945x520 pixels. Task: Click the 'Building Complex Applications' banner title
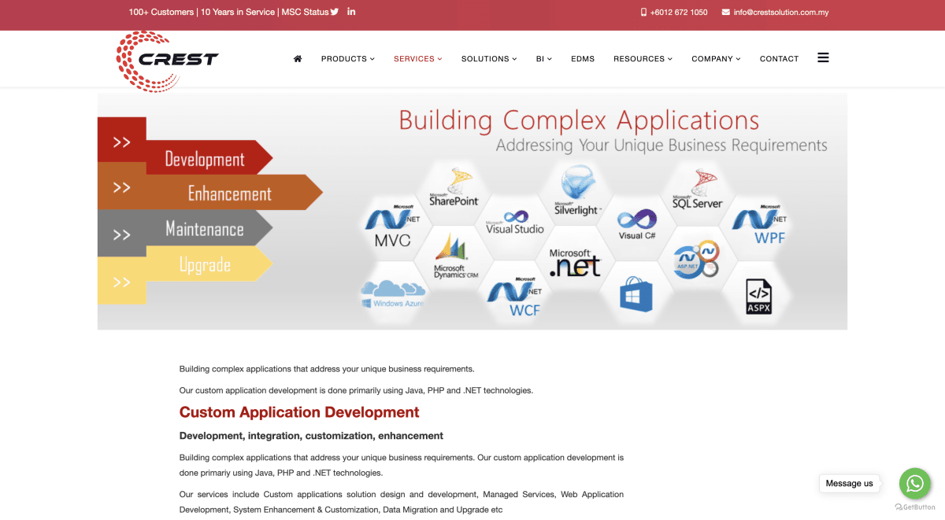point(579,121)
